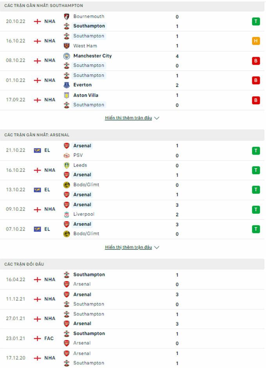This screenshot has height=368, width=266.
Task: Select the 'Các trận đối đầu' section header
Action: pyautogui.click(x=24, y=264)
